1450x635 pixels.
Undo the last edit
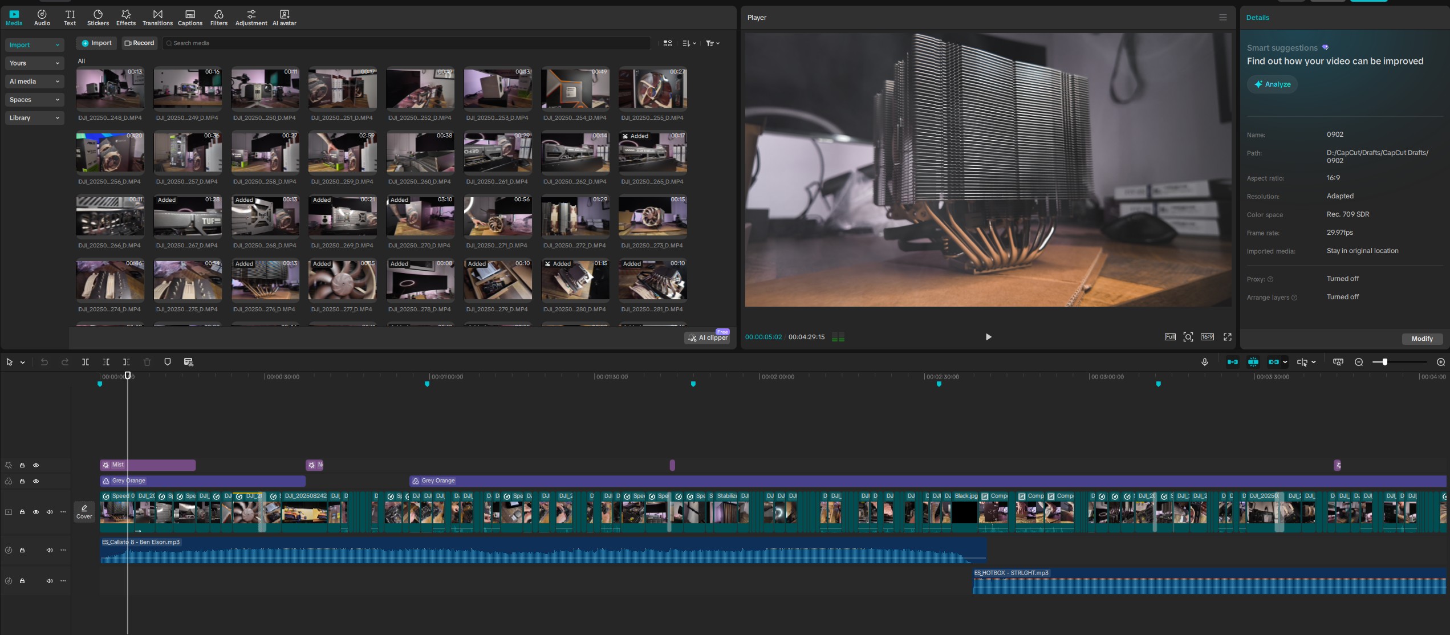(x=44, y=362)
